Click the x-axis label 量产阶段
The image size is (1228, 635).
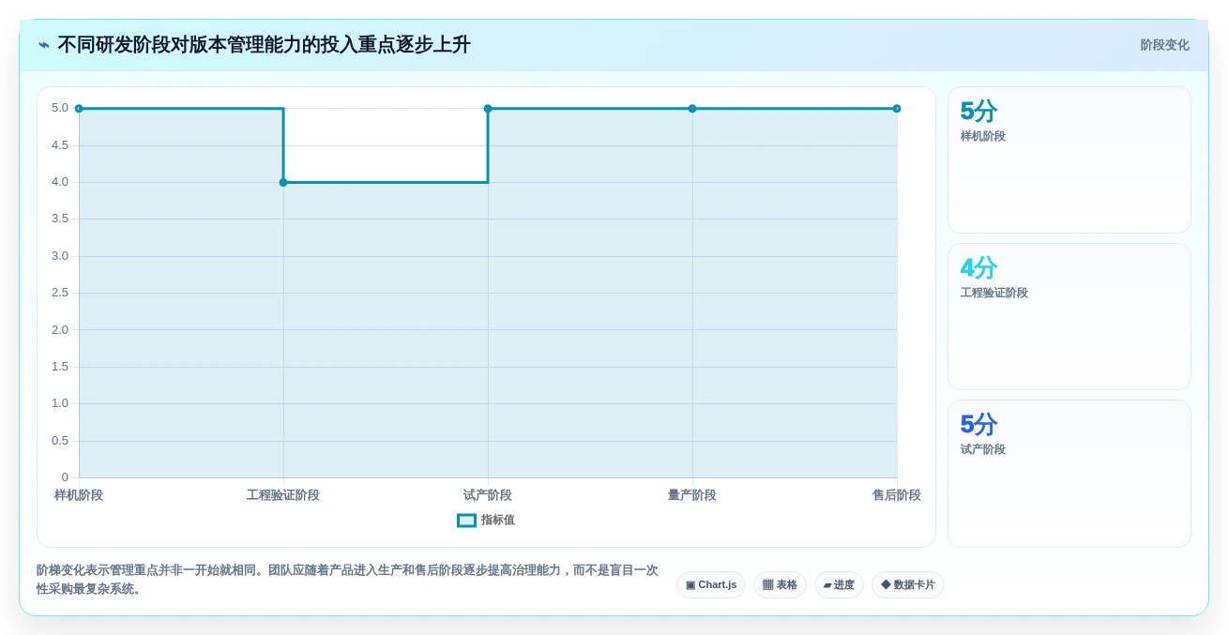692,495
